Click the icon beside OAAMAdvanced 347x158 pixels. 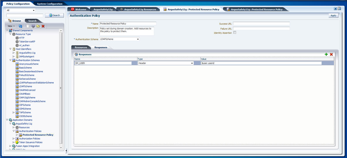(17, 90)
